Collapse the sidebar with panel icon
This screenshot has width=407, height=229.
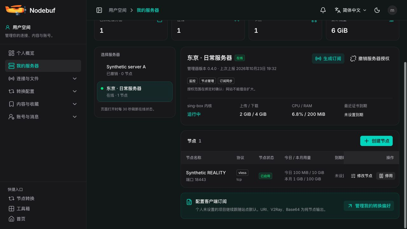99,10
